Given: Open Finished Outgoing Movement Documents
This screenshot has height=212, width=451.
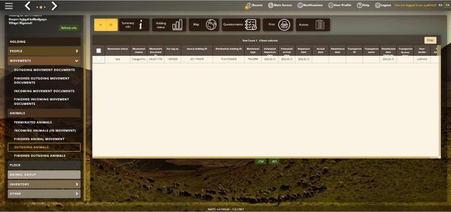Looking at the screenshot, I should click(42, 81).
